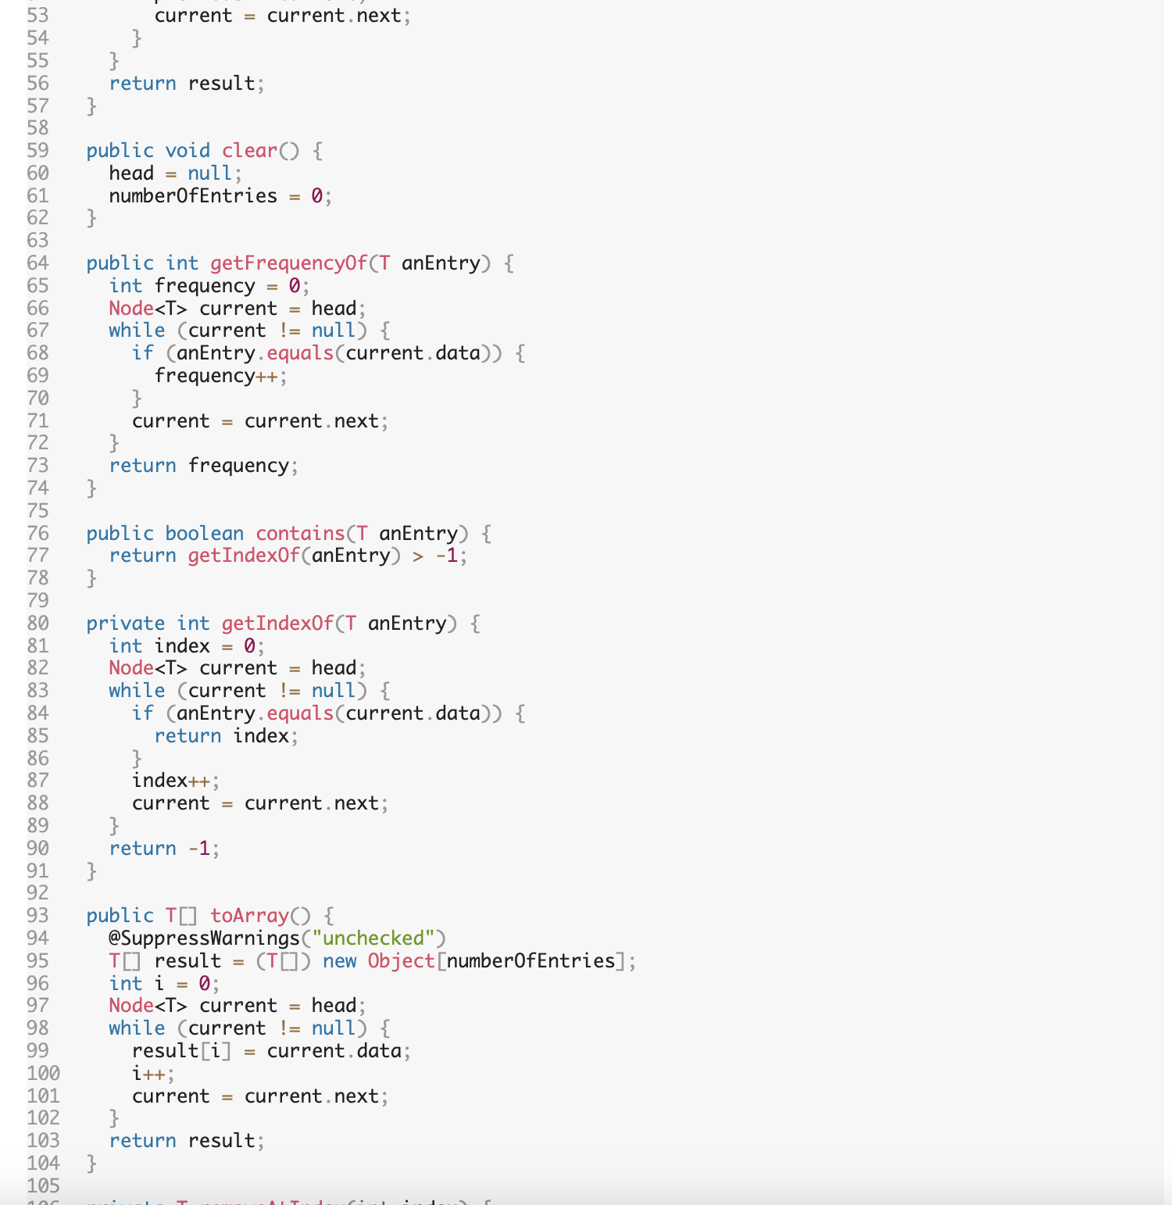
Task: Click line number 76 in gutter
Action: (38, 533)
